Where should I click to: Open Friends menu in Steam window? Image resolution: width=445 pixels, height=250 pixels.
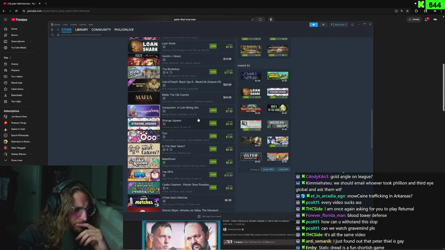click(x=73, y=25)
